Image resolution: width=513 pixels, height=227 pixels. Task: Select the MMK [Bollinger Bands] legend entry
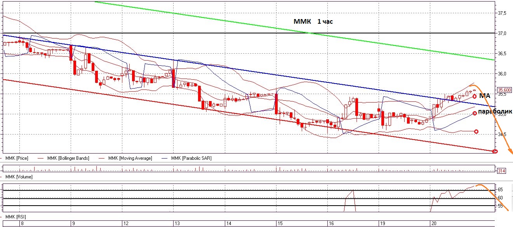[68, 158]
